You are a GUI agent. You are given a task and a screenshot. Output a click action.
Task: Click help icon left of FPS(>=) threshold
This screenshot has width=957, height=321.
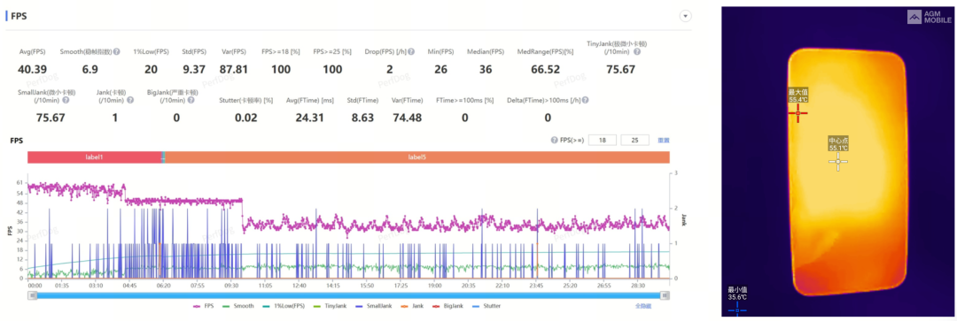pos(554,140)
